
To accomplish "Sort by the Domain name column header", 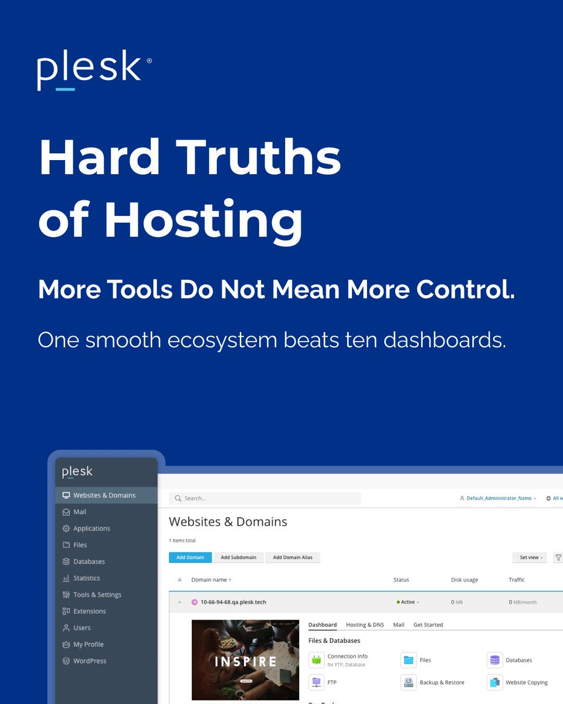I will tap(211, 580).
